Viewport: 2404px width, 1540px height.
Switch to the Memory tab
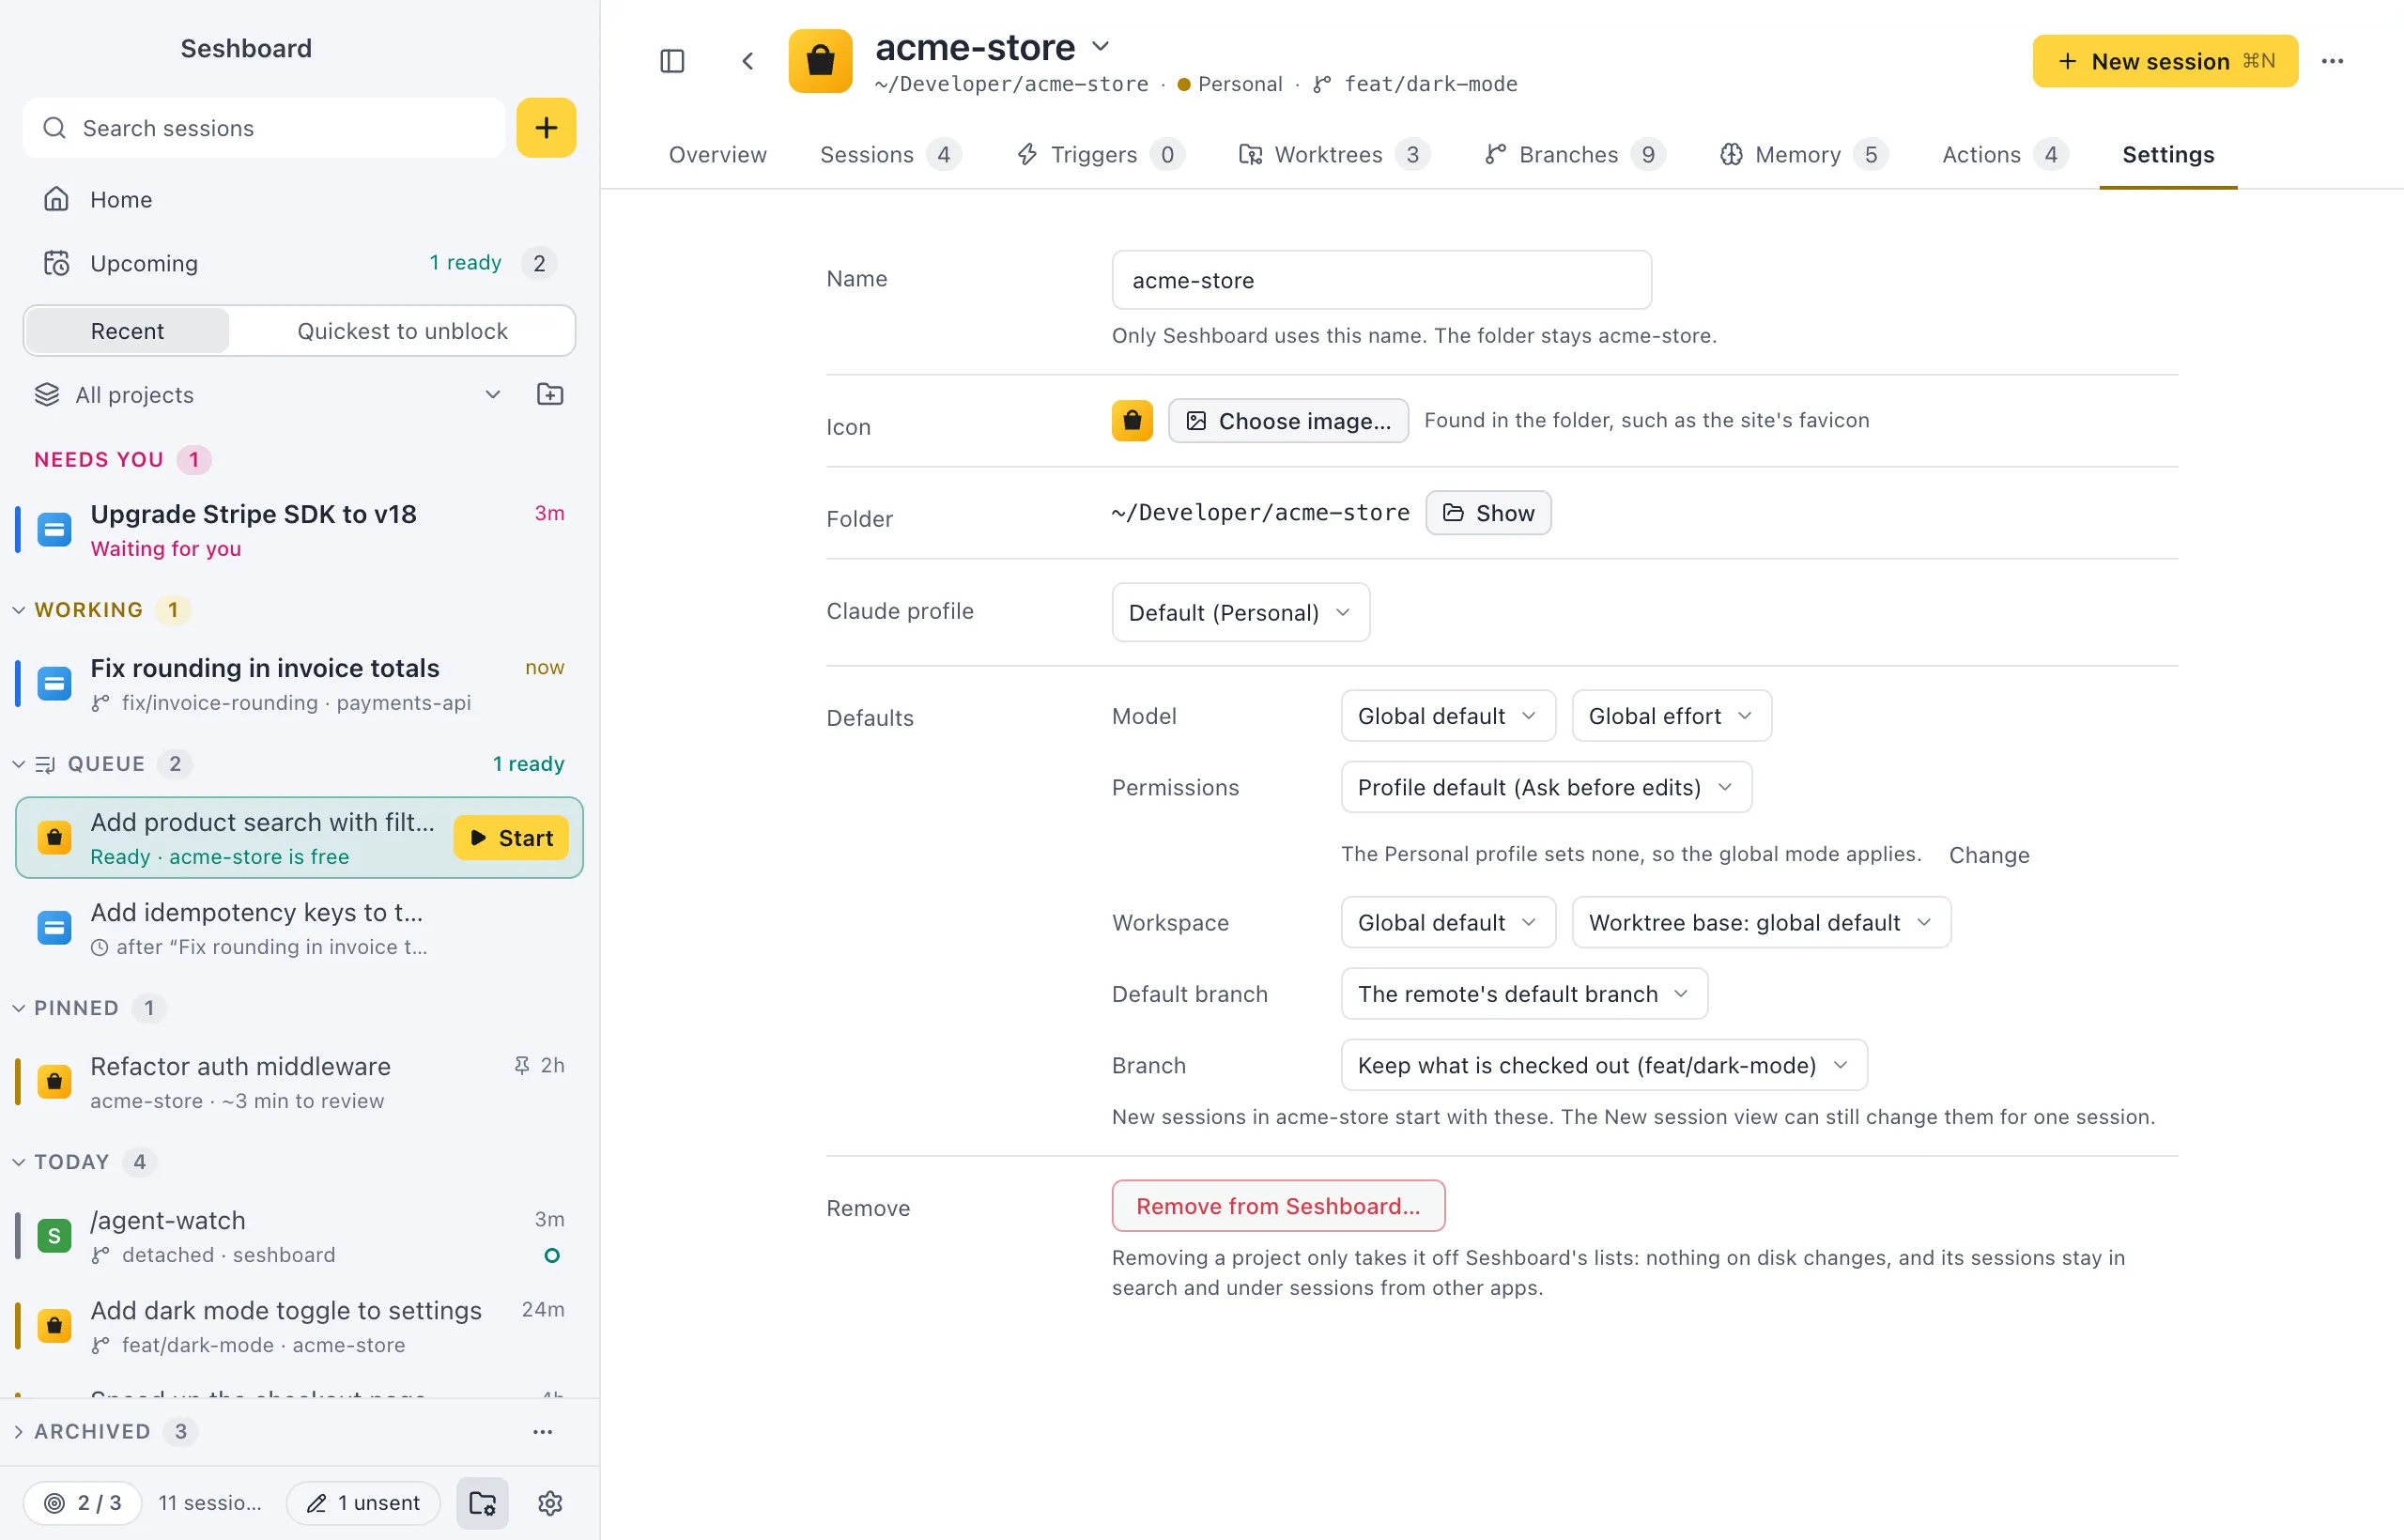1803,155
